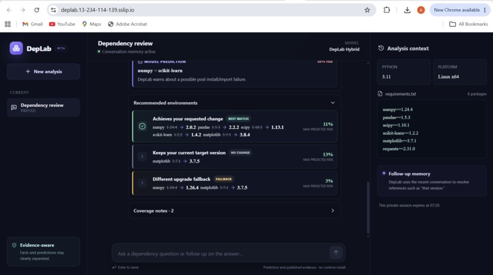Click the 13% max predicted risk value

click(x=328, y=155)
